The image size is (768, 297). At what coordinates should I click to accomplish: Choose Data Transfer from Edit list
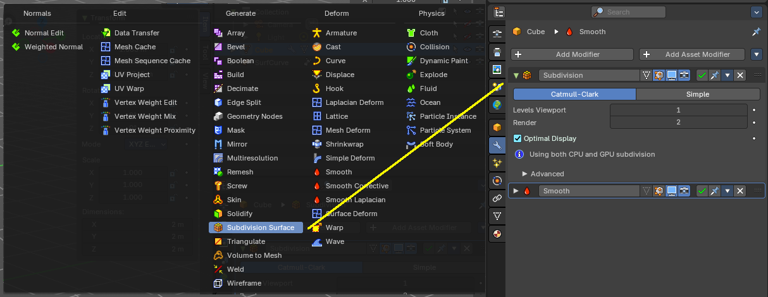[149, 33]
